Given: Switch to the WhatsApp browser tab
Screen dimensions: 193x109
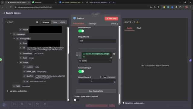Looking at the screenshot, I should click(x=44, y=2).
